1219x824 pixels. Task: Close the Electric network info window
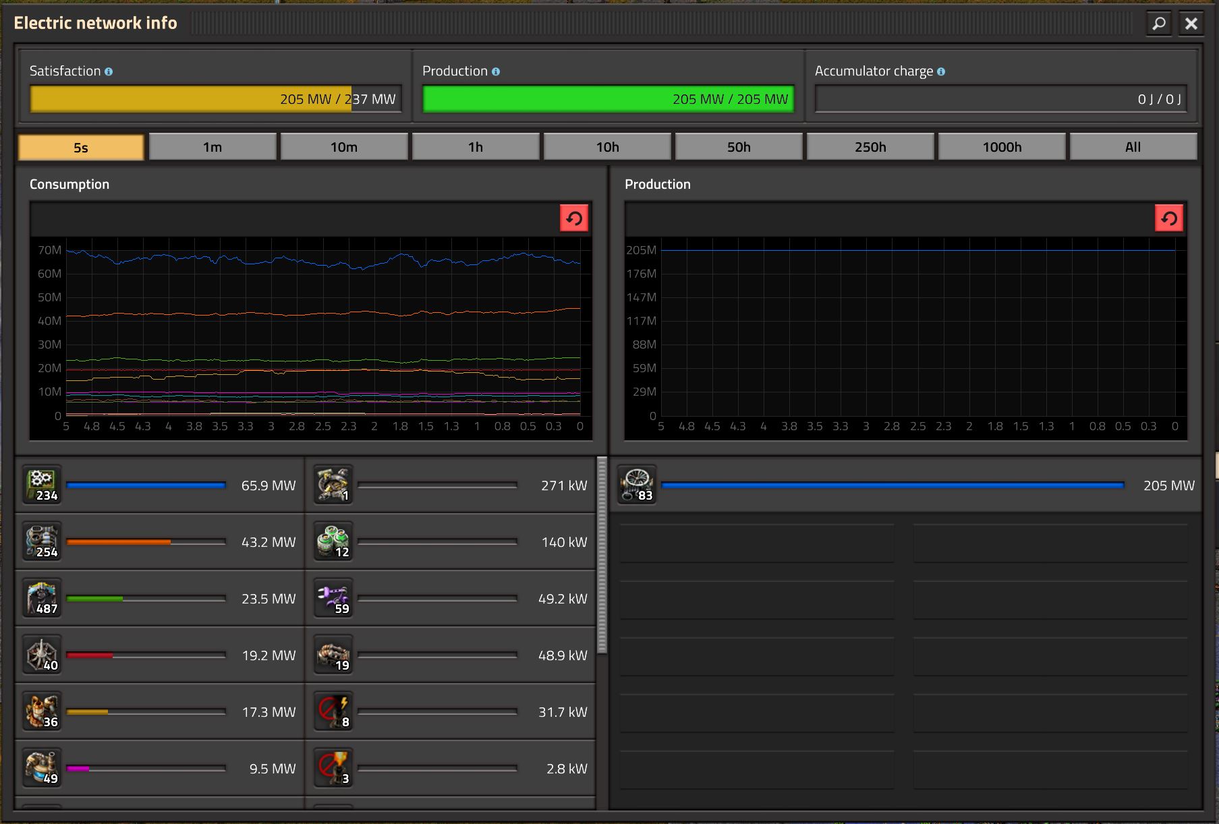pos(1191,24)
